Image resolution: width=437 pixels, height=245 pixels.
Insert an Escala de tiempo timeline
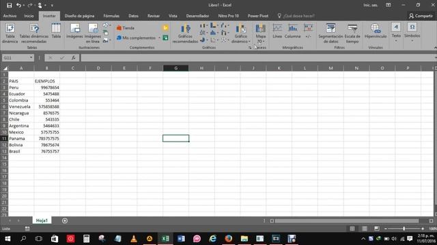pos(352,33)
